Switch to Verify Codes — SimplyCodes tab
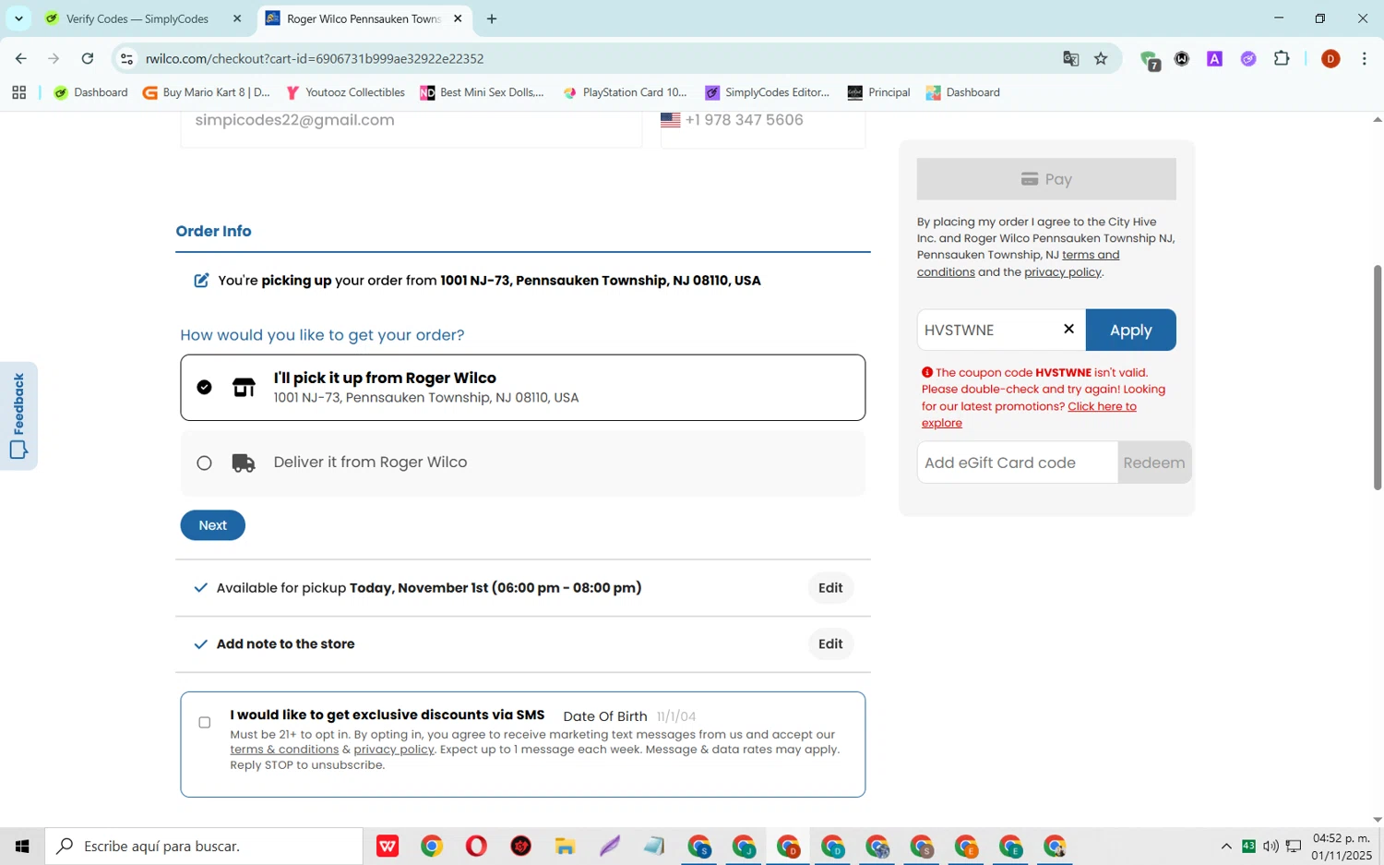The height and width of the screenshot is (865, 1384). coord(137,18)
